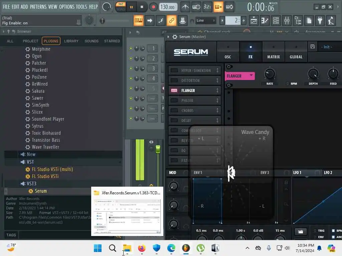Add a new pattern with plus button

click(243, 21)
